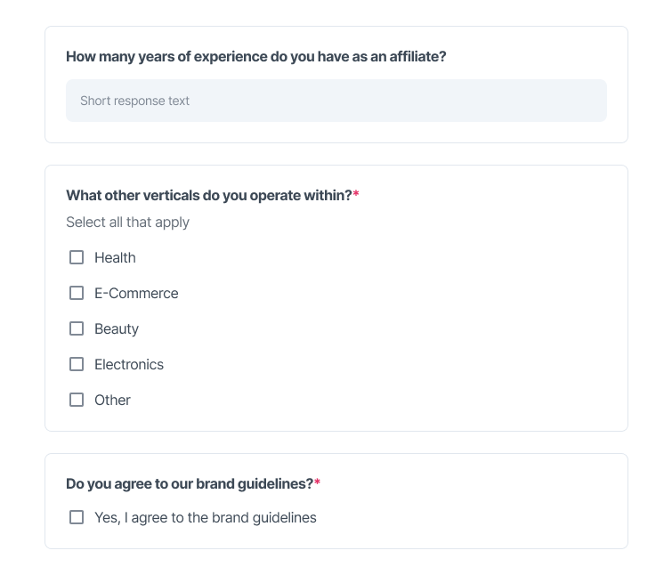Click the 'Short response text' placeholder
Image resolution: width=672 pixels, height=575 pixels.
click(x=134, y=101)
